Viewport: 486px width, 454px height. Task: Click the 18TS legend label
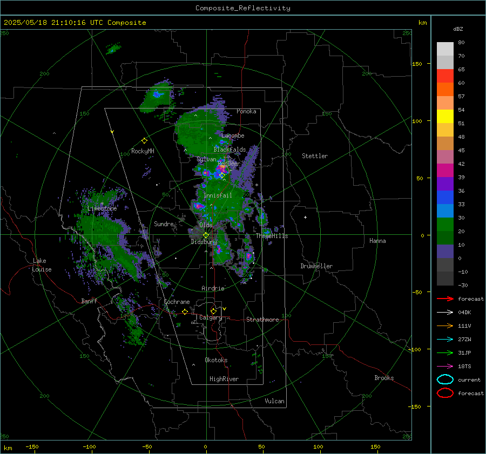point(464,367)
